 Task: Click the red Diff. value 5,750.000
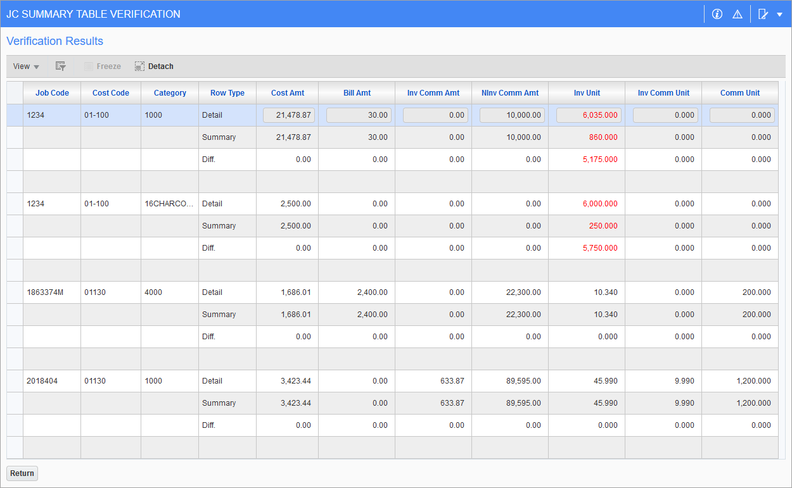[x=600, y=248]
